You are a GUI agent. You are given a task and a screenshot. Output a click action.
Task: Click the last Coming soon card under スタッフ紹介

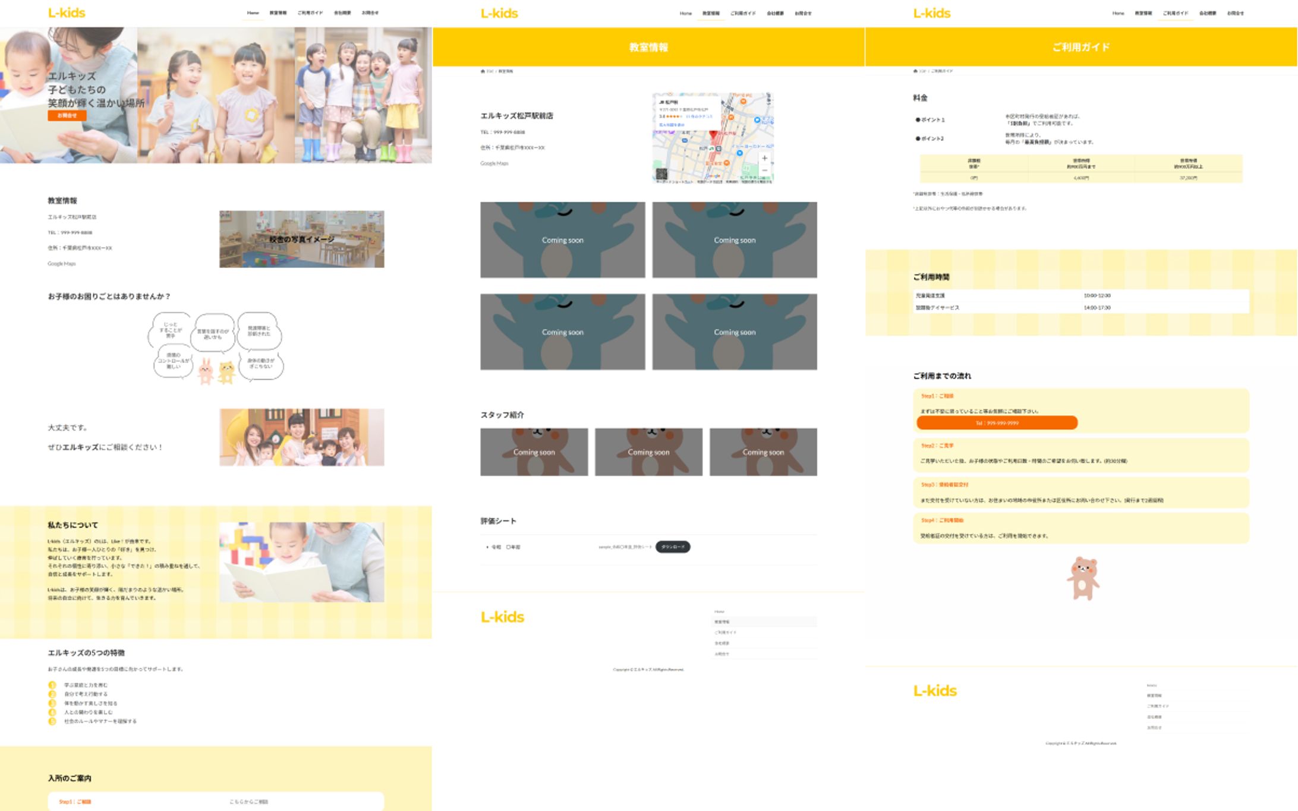763,452
